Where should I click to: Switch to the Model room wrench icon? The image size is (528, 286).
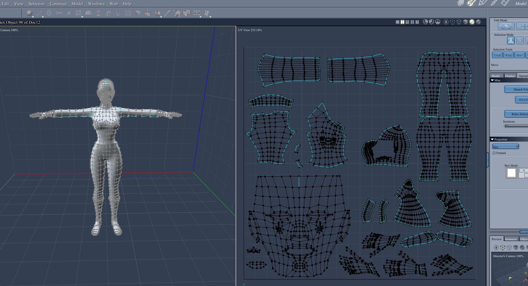471,3
